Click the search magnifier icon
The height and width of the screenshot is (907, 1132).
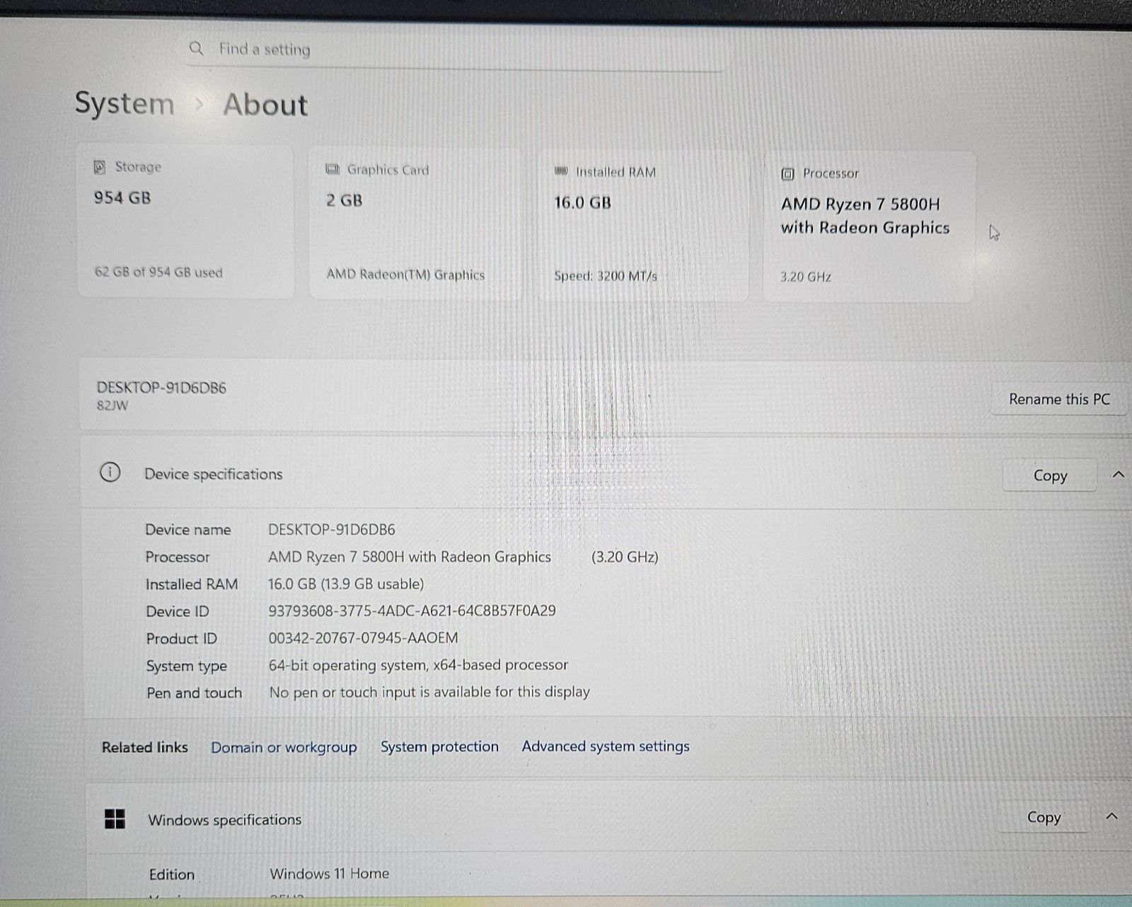pyautogui.click(x=196, y=48)
